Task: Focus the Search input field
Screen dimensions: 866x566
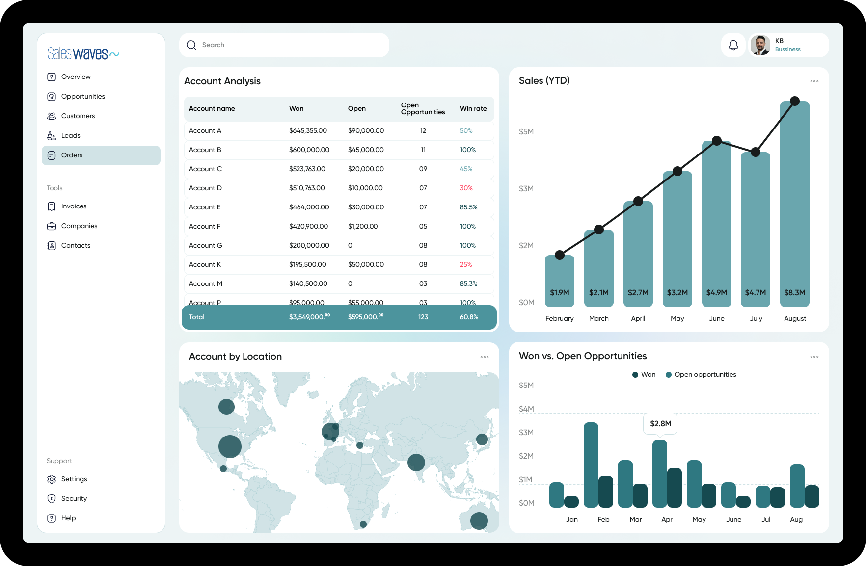Action: click(x=284, y=45)
